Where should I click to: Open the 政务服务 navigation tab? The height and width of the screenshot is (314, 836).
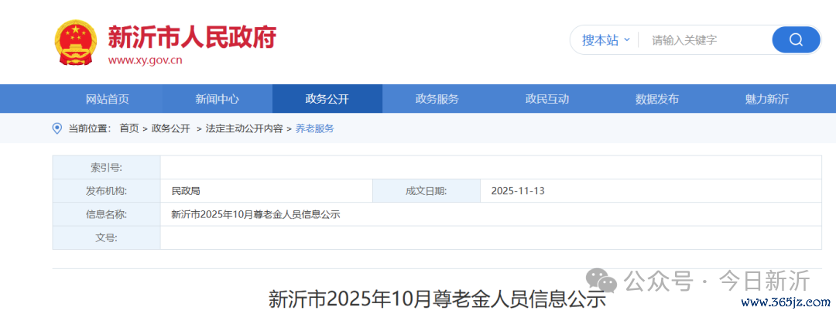[x=437, y=99]
